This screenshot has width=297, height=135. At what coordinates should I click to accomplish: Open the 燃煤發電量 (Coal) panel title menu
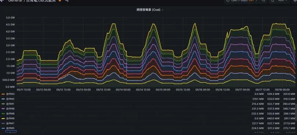coord(150,10)
